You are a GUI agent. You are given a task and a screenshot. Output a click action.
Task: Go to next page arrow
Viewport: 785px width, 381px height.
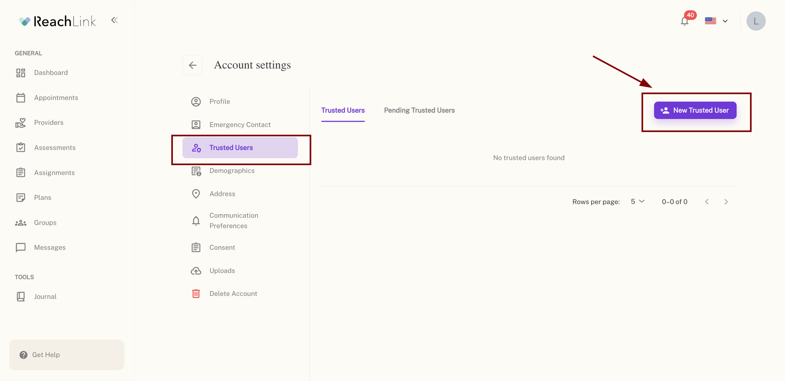pos(726,202)
